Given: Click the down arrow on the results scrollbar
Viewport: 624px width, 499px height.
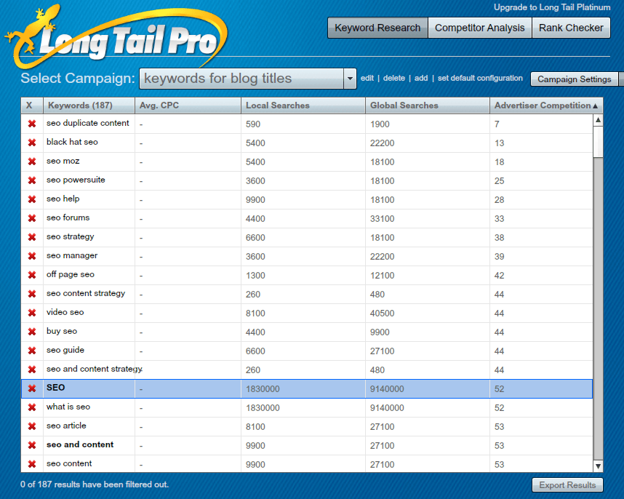Looking at the screenshot, I should point(599,466).
